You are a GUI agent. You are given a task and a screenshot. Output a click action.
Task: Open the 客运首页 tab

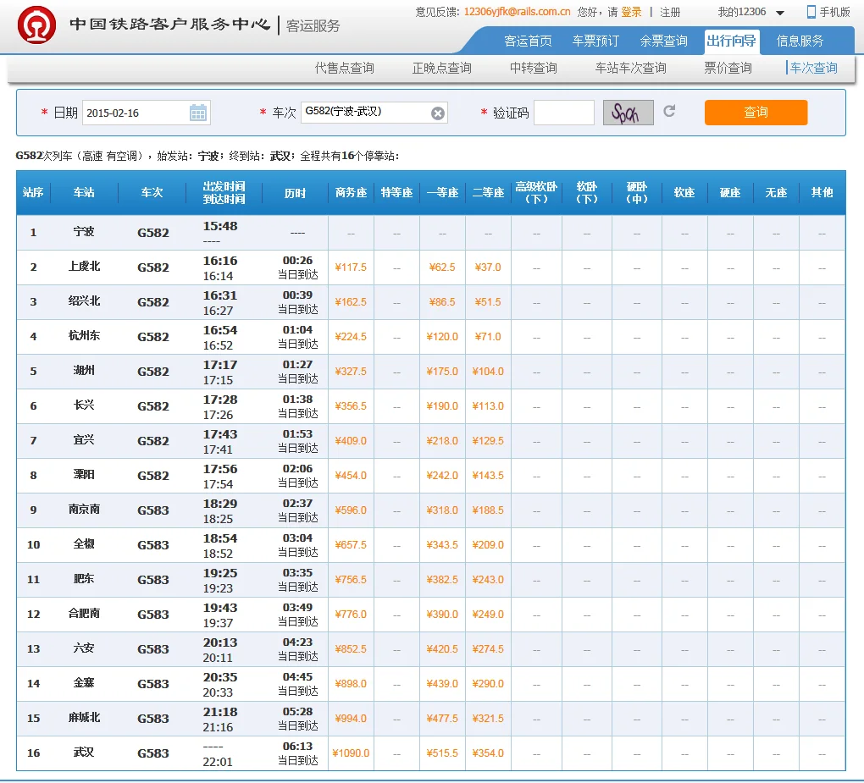coord(528,41)
